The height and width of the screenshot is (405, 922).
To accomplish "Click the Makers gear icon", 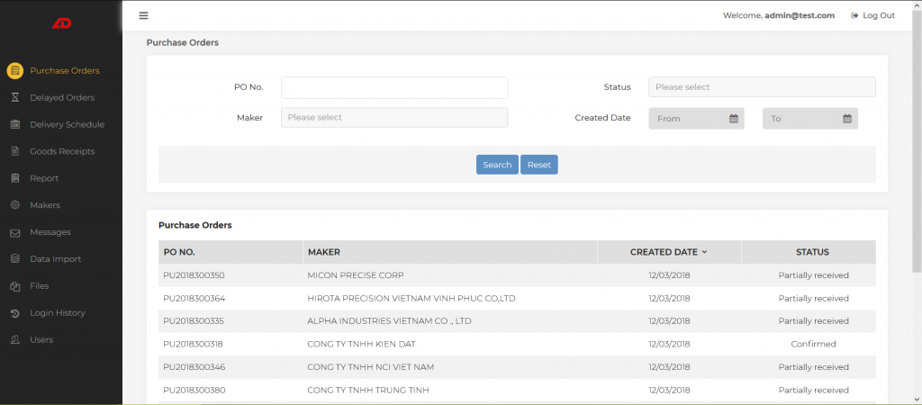I will point(14,205).
